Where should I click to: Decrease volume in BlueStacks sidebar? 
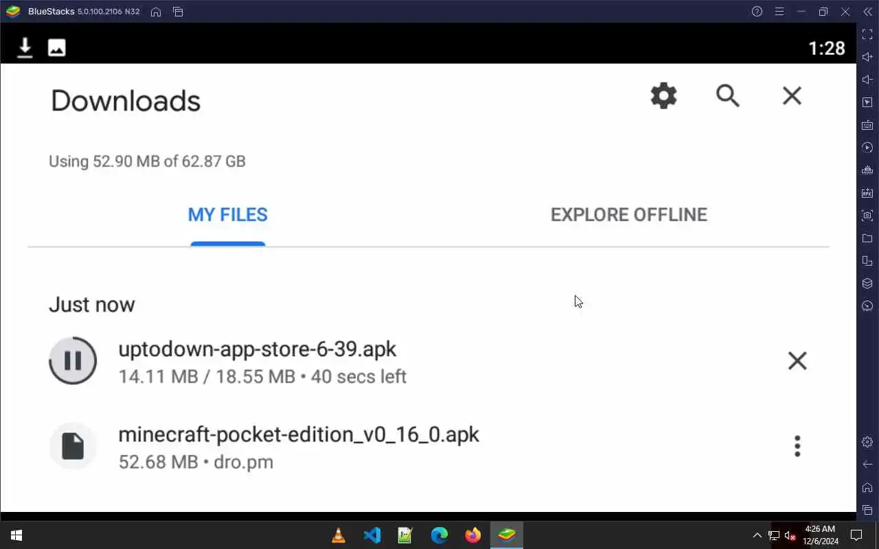867,80
